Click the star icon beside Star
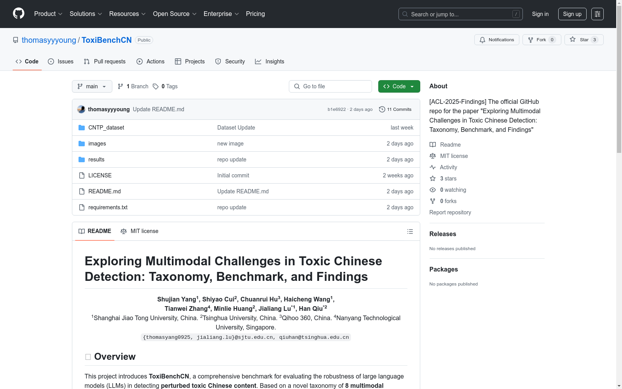 click(573, 39)
